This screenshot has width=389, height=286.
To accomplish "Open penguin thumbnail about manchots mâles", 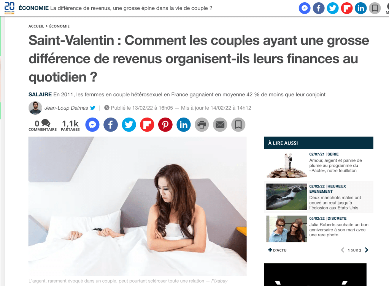I will tap(287, 197).
